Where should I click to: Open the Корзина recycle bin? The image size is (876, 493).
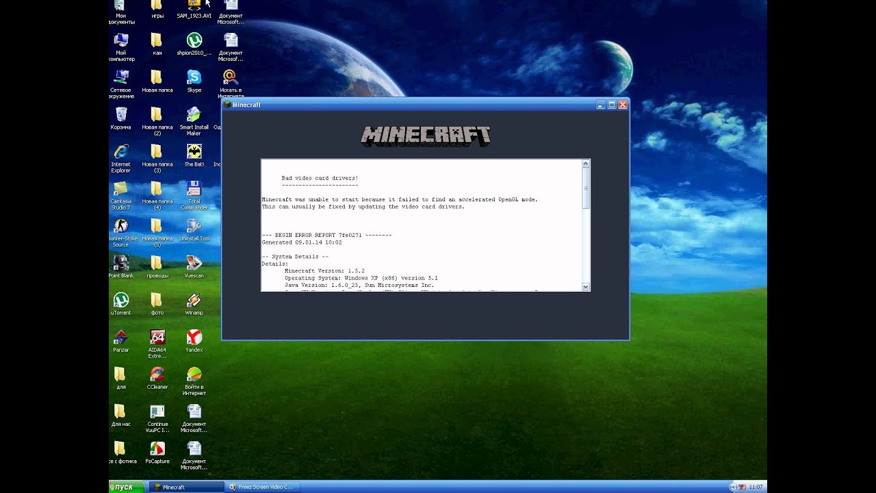tap(121, 118)
